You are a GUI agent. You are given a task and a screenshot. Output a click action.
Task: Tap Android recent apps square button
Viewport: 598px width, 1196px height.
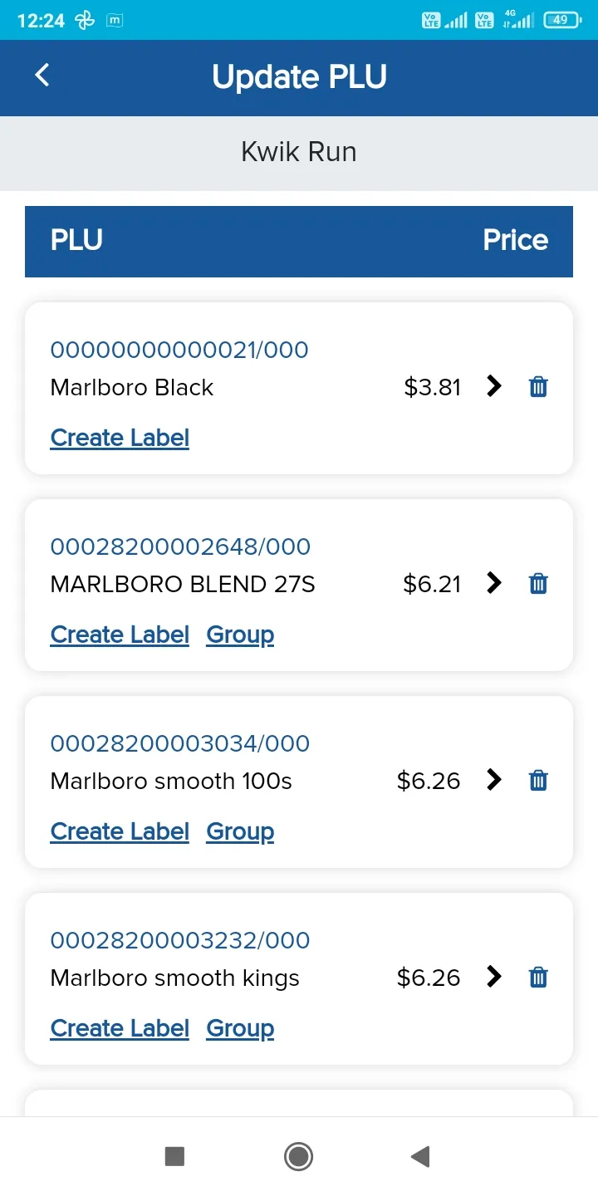click(174, 1156)
